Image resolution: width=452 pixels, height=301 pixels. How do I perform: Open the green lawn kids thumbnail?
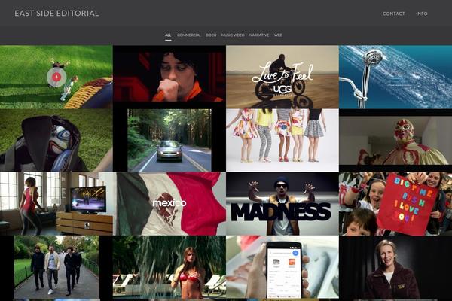click(56, 77)
